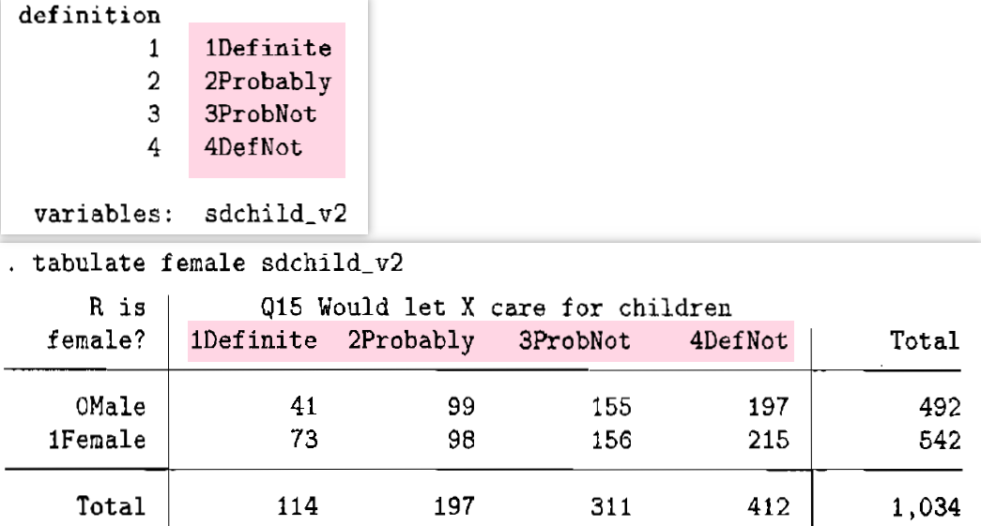Select '4DefNot' in the label definition
The width and height of the screenshot is (981, 526).
click(x=253, y=147)
